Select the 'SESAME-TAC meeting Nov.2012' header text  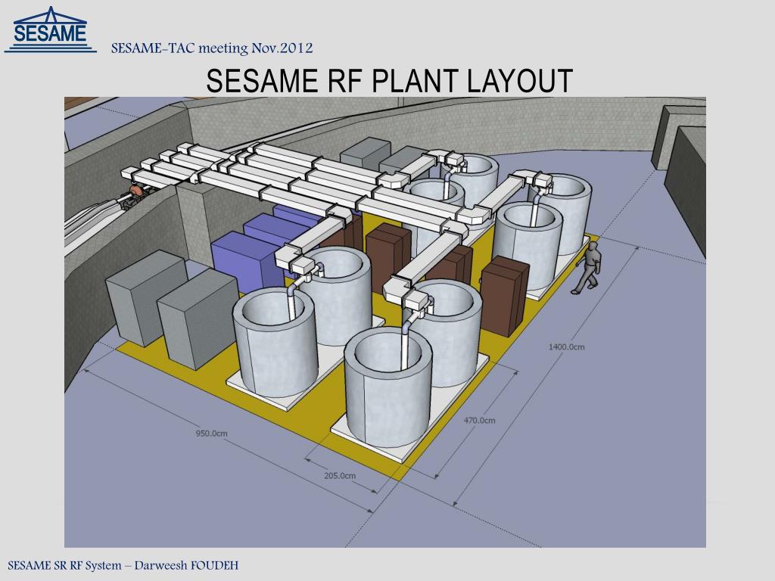click(x=212, y=48)
